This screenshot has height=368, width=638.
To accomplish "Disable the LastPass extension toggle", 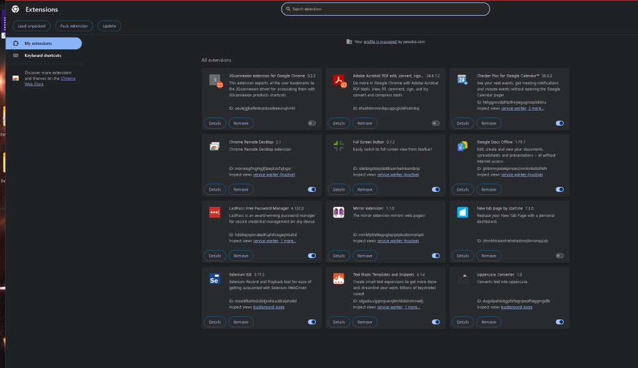I will (x=312, y=256).
